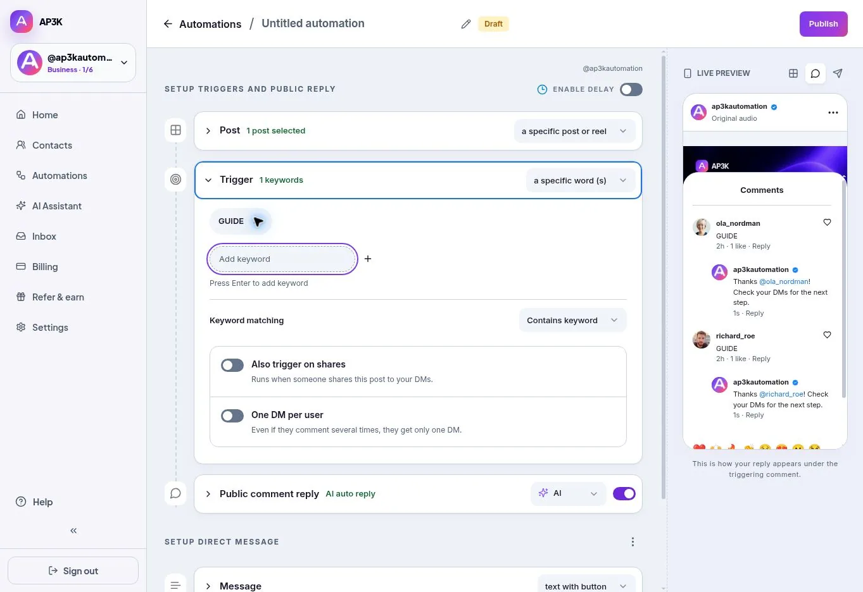863x592 pixels.
Task: Click the trigger target step icon
Action: point(176,180)
